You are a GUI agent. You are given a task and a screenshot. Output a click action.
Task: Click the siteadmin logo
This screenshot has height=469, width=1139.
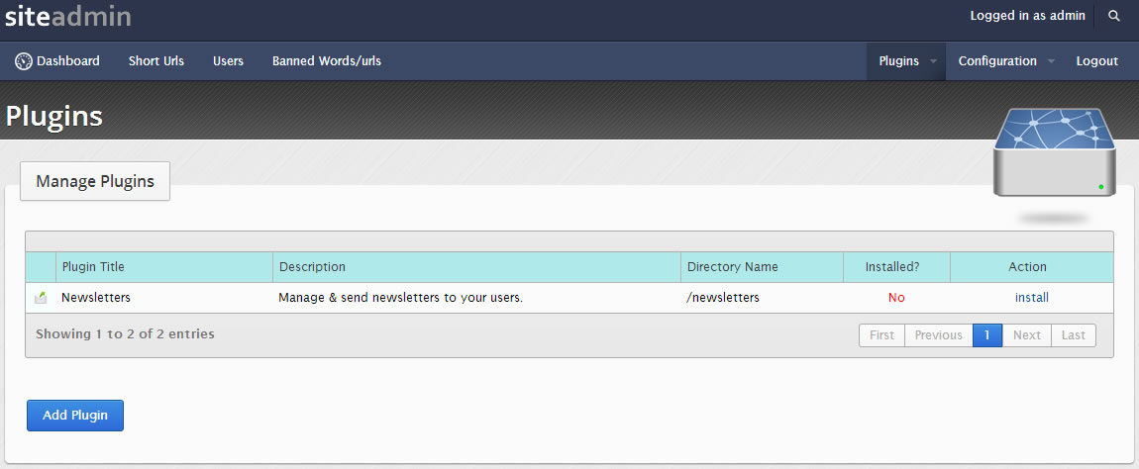tap(67, 16)
